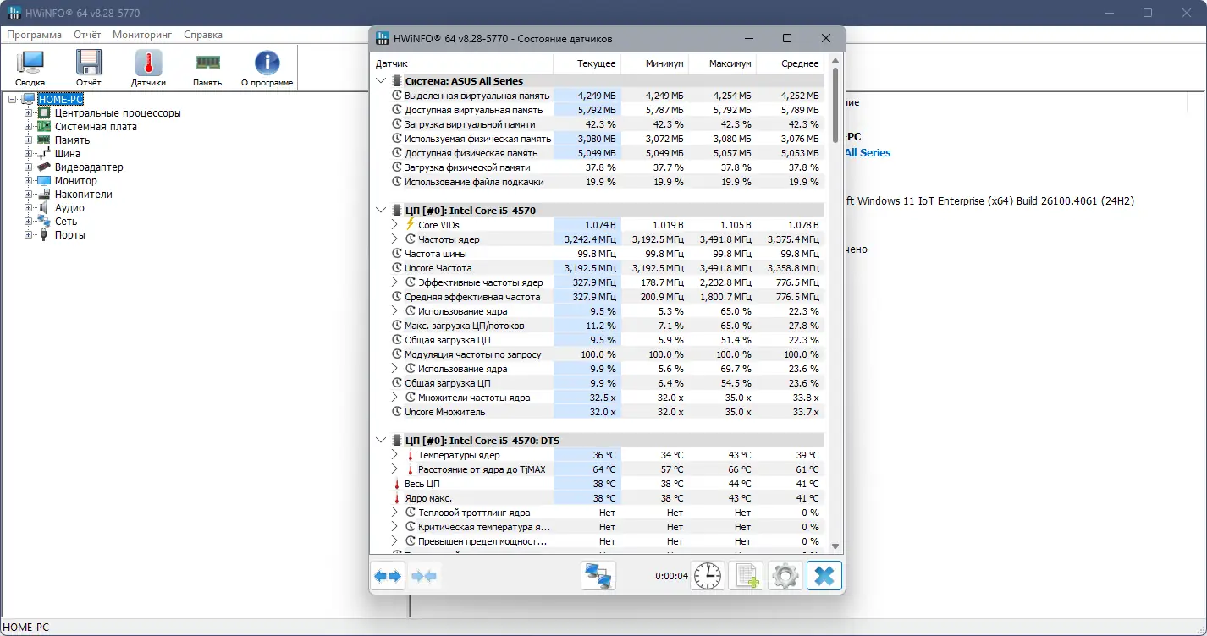Collapse the Intel Core i5-4570: DTS group

click(381, 441)
